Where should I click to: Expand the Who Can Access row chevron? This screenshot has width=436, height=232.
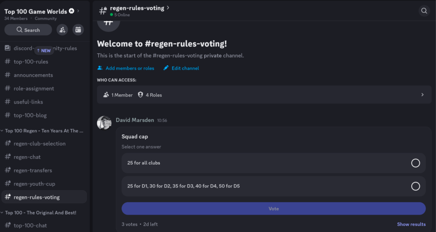(422, 95)
